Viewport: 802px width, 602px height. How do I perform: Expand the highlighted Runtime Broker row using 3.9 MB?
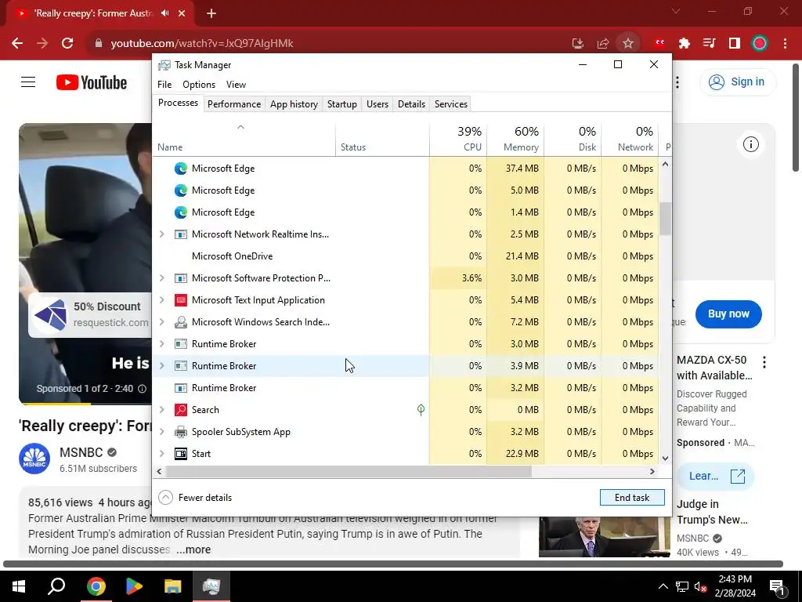(161, 366)
